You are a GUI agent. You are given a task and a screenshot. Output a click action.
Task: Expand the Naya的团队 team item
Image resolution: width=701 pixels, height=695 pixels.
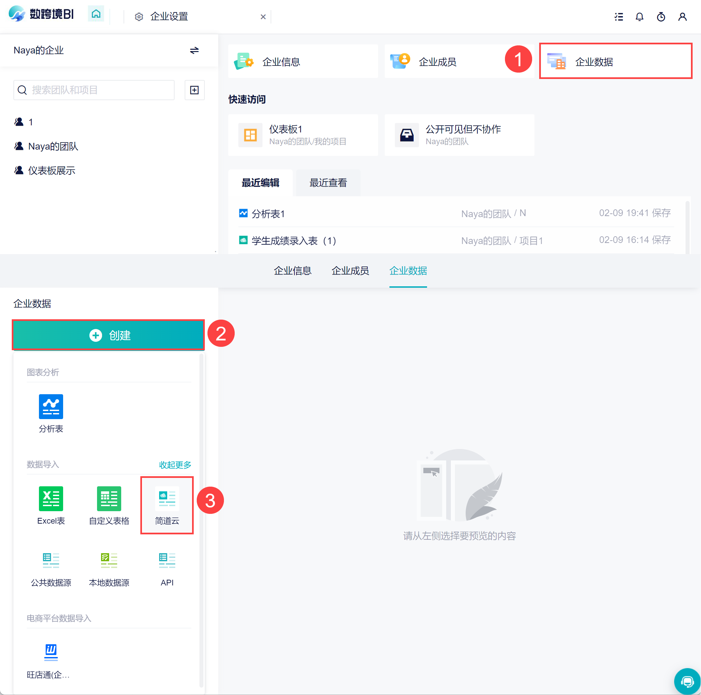[x=53, y=146]
